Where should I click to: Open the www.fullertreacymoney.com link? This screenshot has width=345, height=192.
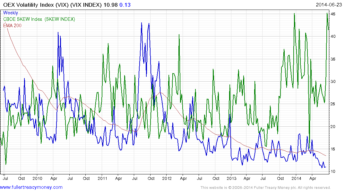31,187
